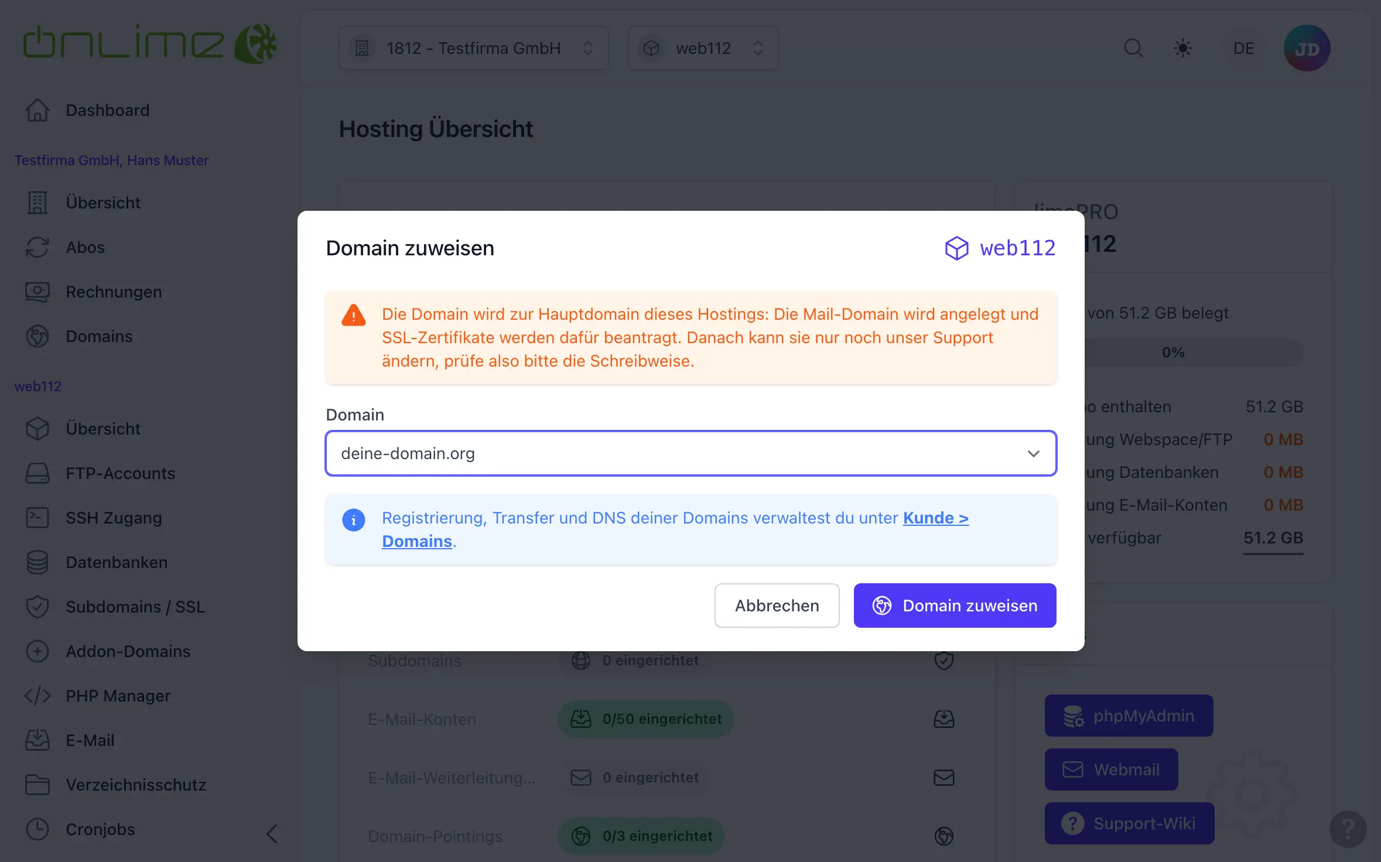Click the 0% storage usage progress bar
Screen dimensions: 1381x862
coord(1173,353)
